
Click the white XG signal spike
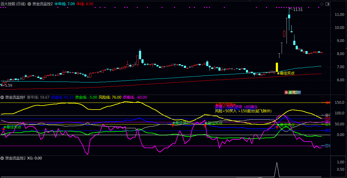(277, 169)
